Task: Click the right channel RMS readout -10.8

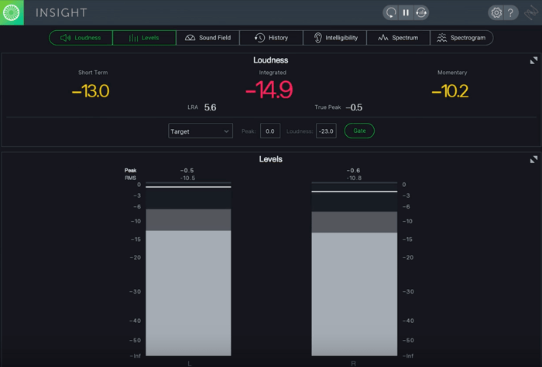Action: (354, 178)
